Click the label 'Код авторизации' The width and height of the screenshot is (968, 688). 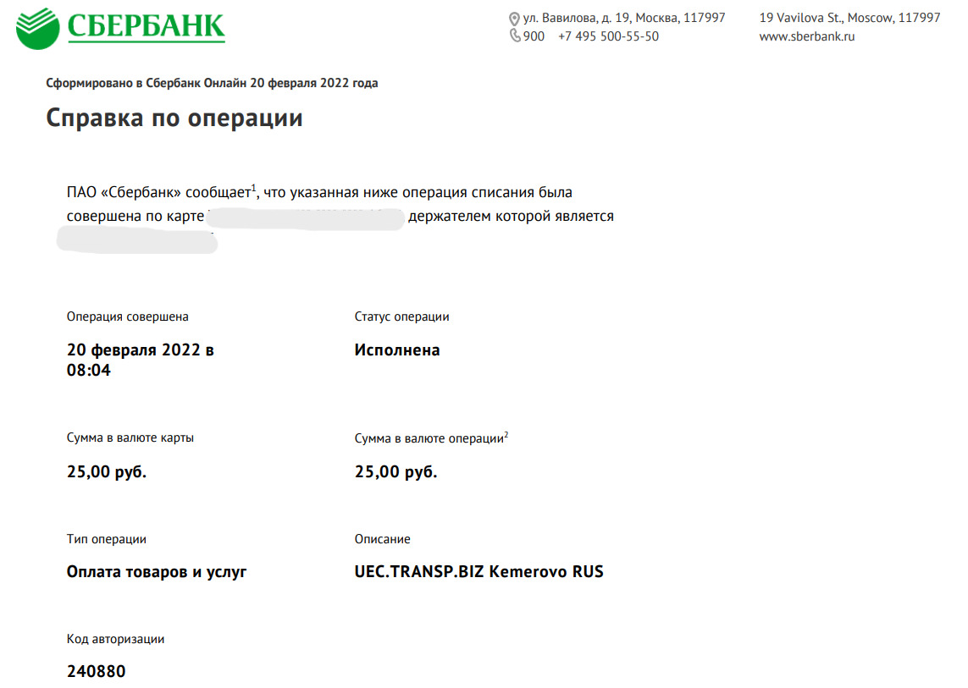point(115,639)
